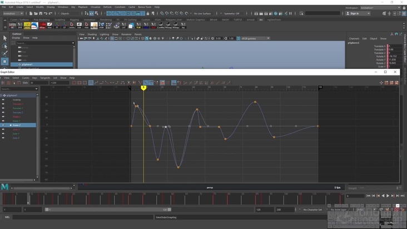The height and width of the screenshot is (229, 407).
Task: Click the yellow current time marker
Action: pyautogui.click(x=143, y=88)
